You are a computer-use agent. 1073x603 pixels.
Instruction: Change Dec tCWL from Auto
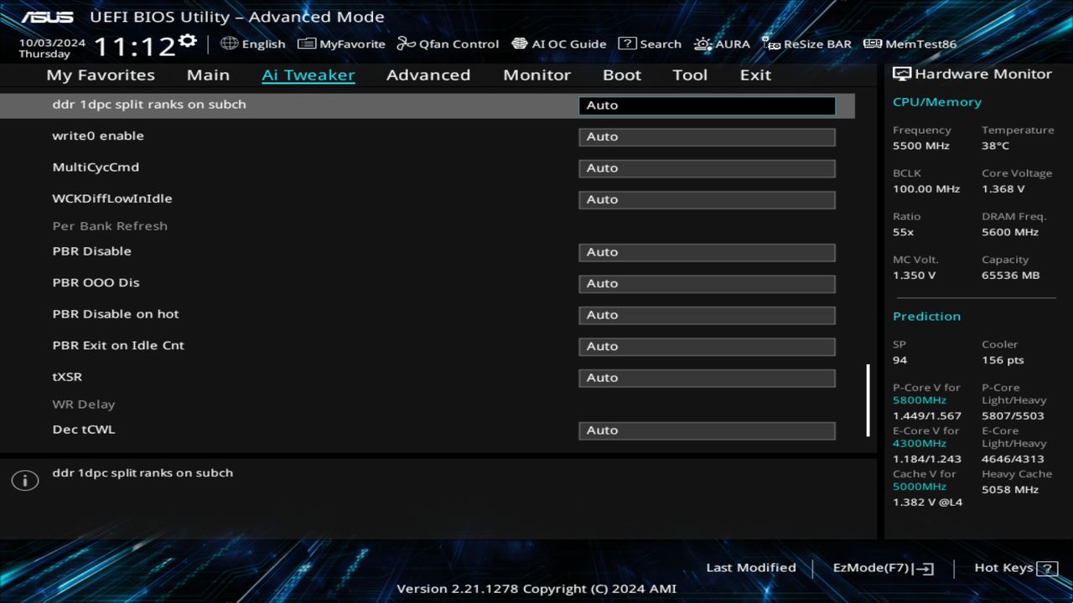pos(707,430)
